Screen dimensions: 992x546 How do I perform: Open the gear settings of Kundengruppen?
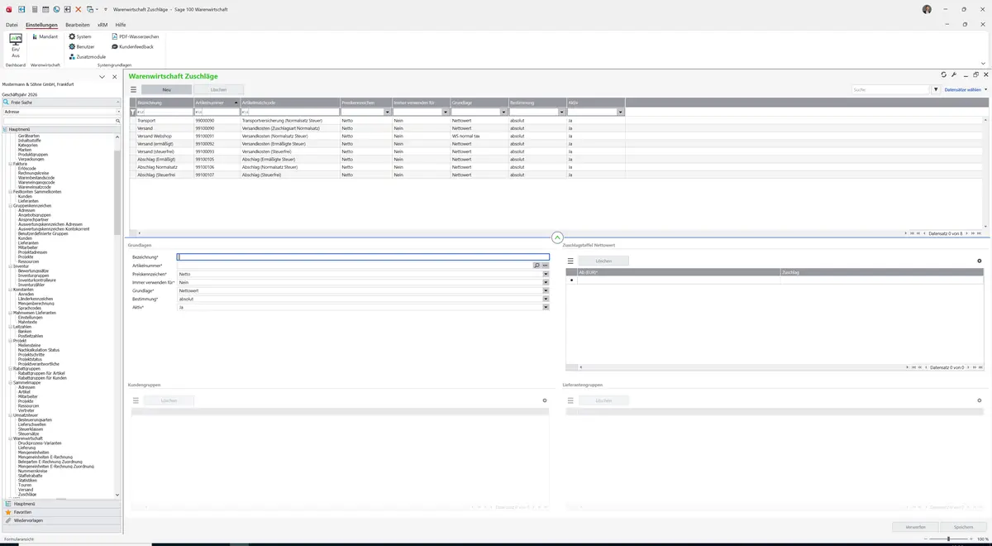545,400
